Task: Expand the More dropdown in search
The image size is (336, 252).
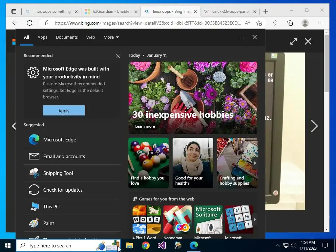Action: tap(111, 37)
